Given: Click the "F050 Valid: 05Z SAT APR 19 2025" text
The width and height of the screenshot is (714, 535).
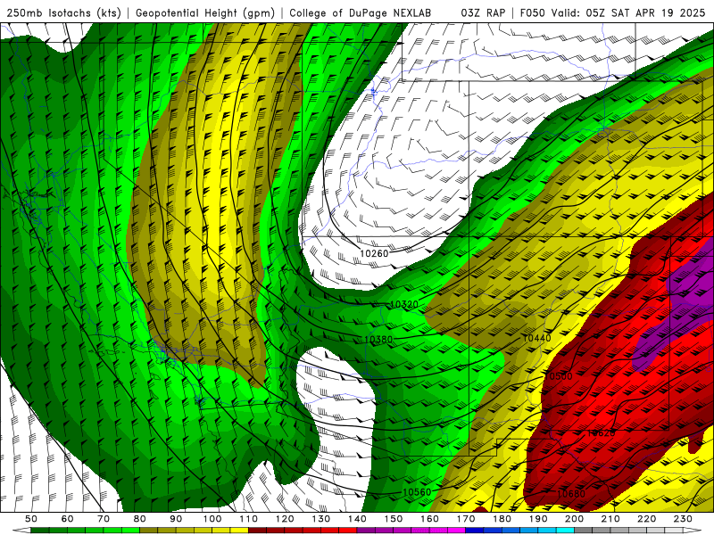Looking at the screenshot, I should point(612,13).
